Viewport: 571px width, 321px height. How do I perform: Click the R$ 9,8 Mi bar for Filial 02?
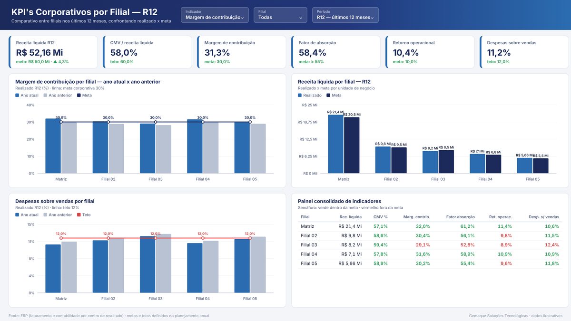383,160
